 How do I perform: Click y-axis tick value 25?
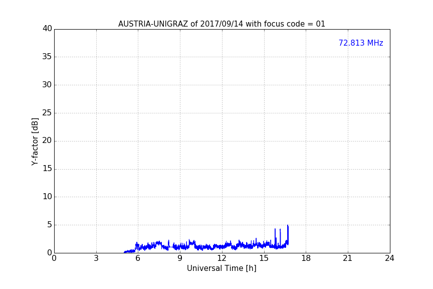[47, 112]
